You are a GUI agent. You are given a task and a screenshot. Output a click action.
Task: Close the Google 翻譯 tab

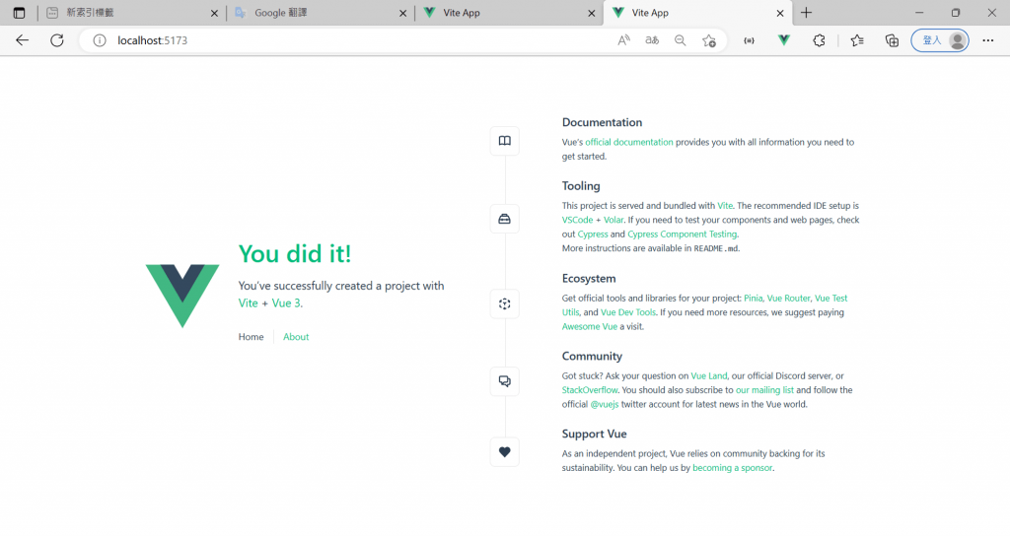[403, 13]
